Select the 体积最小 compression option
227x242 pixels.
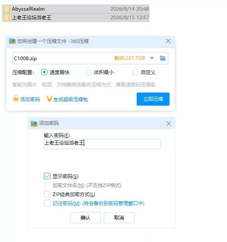click(x=89, y=72)
